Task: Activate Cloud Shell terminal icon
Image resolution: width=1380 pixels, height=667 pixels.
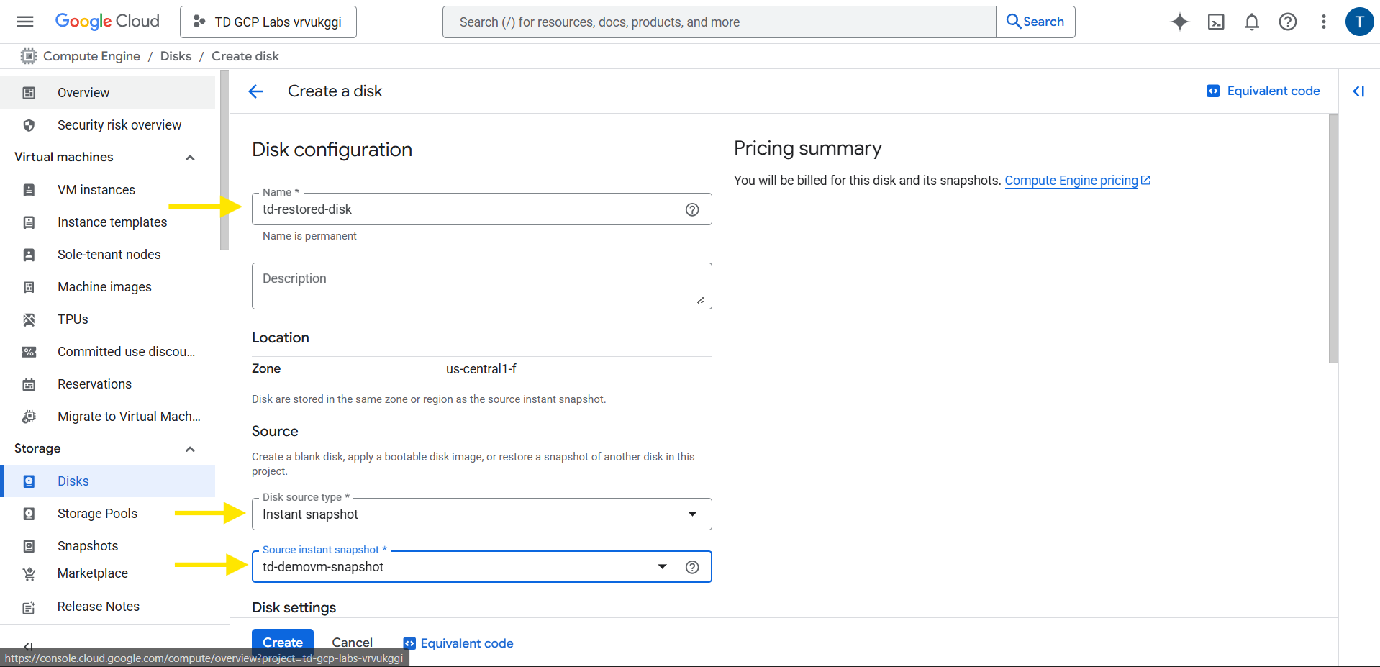Action: (x=1216, y=22)
